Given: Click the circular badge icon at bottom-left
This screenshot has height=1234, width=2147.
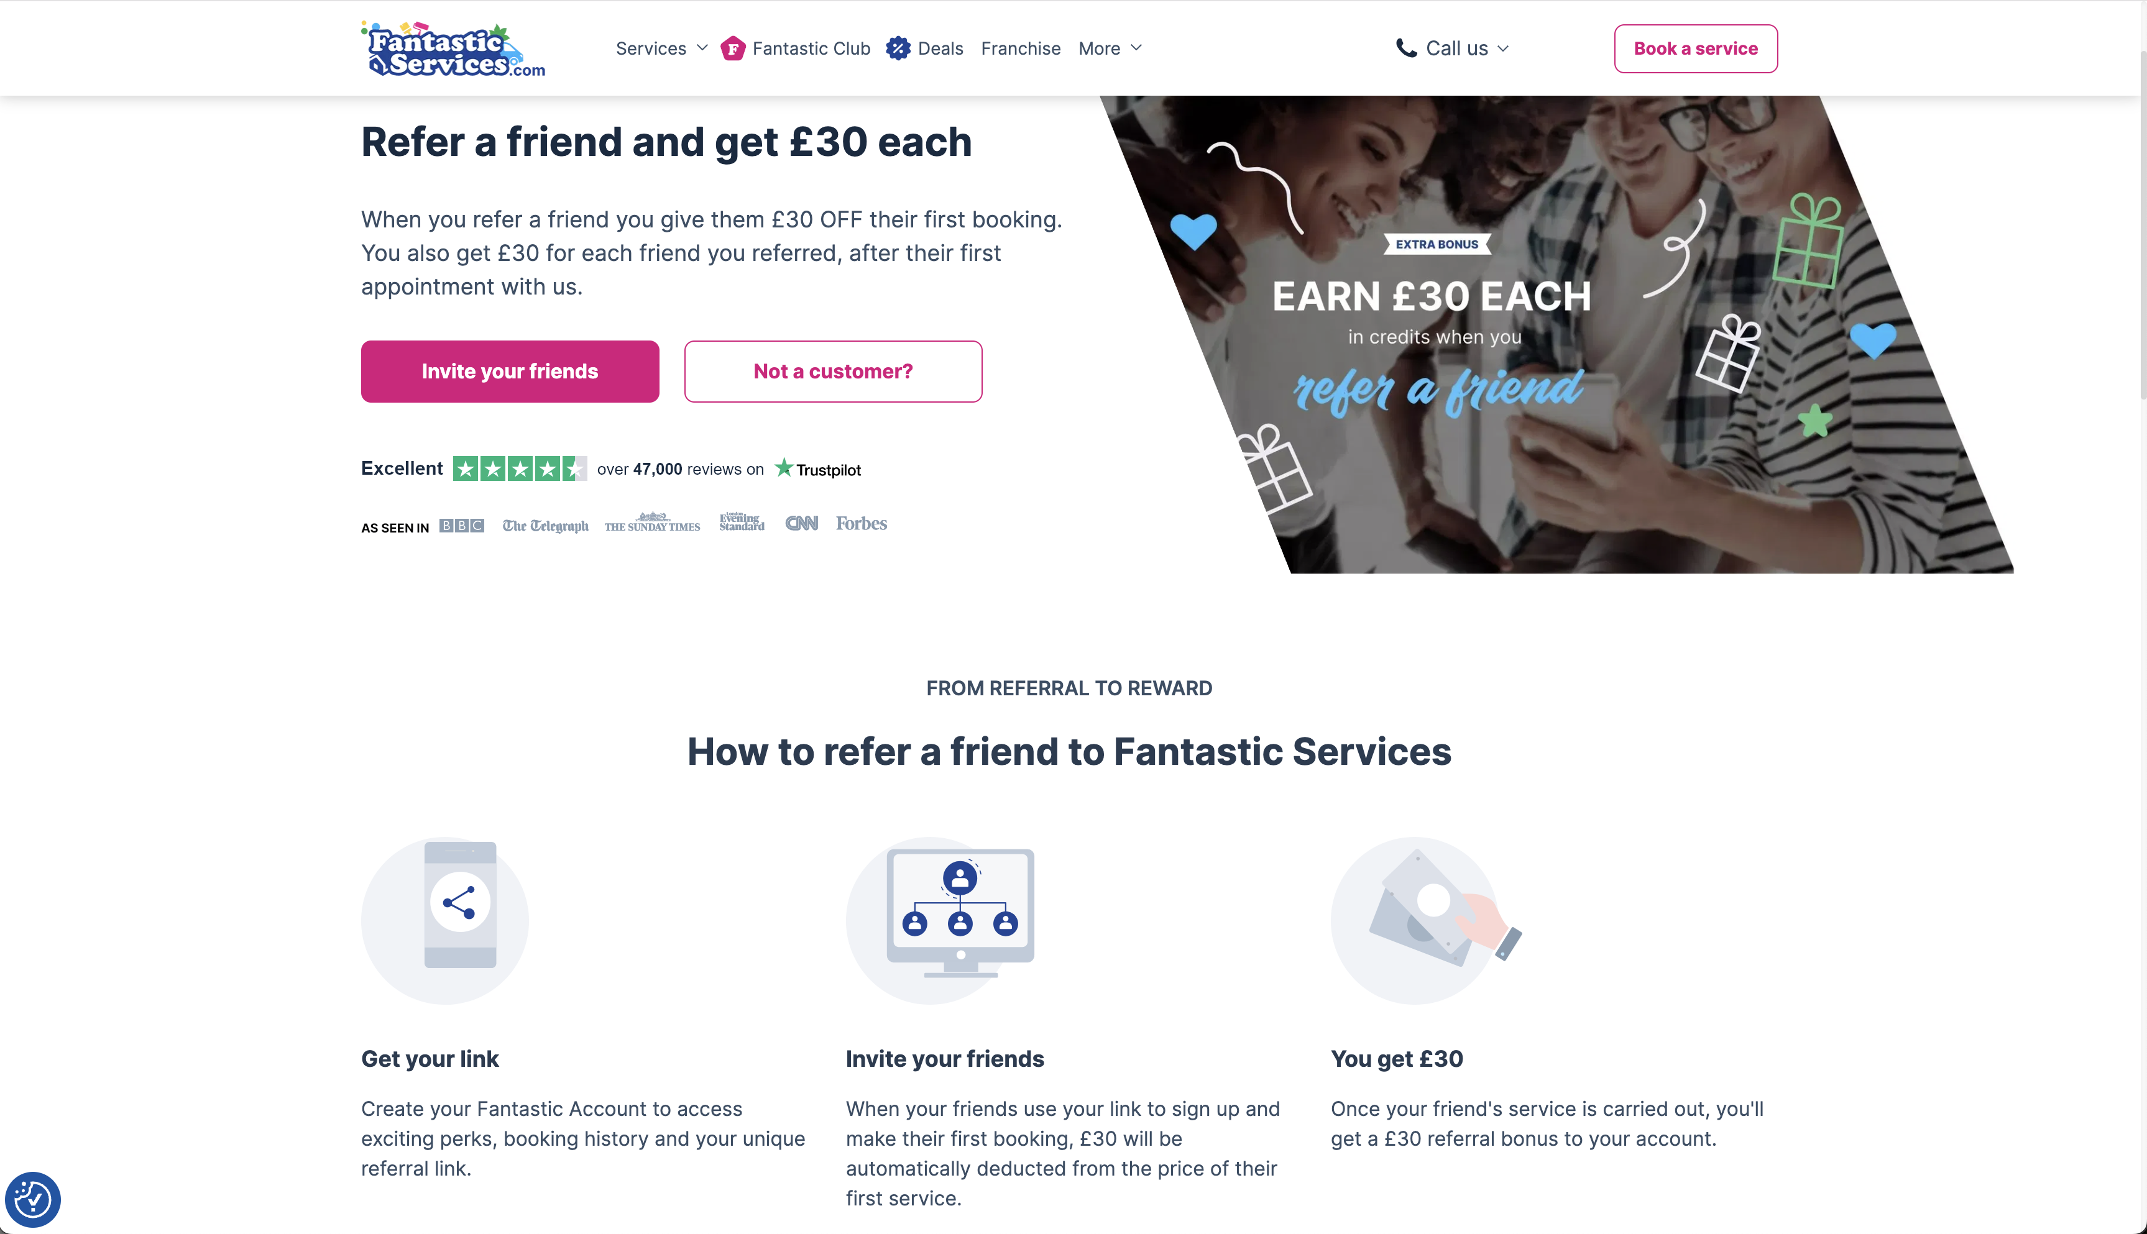Looking at the screenshot, I should click(x=33, y=1200).
